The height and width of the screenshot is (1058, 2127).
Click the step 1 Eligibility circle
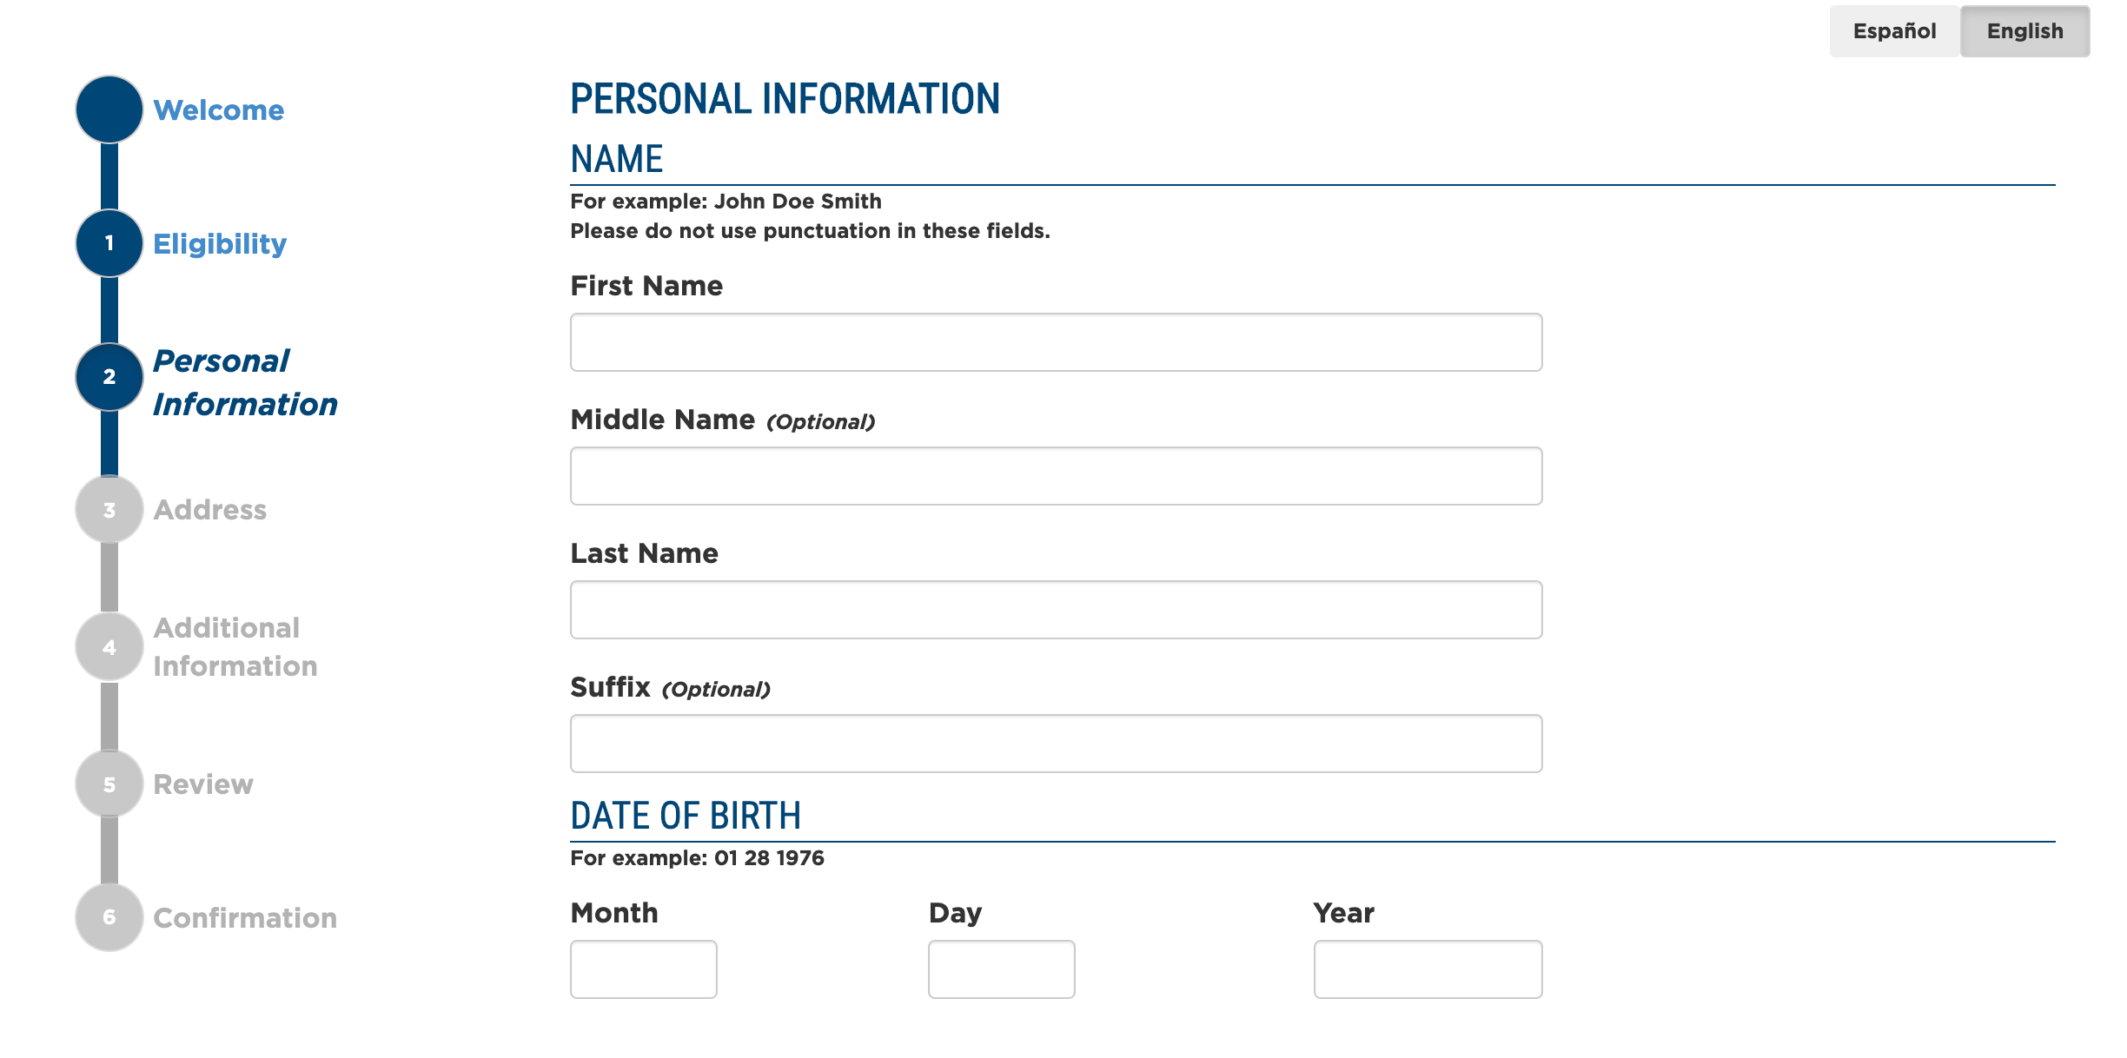pyautogui.click(x=109, y=243)
